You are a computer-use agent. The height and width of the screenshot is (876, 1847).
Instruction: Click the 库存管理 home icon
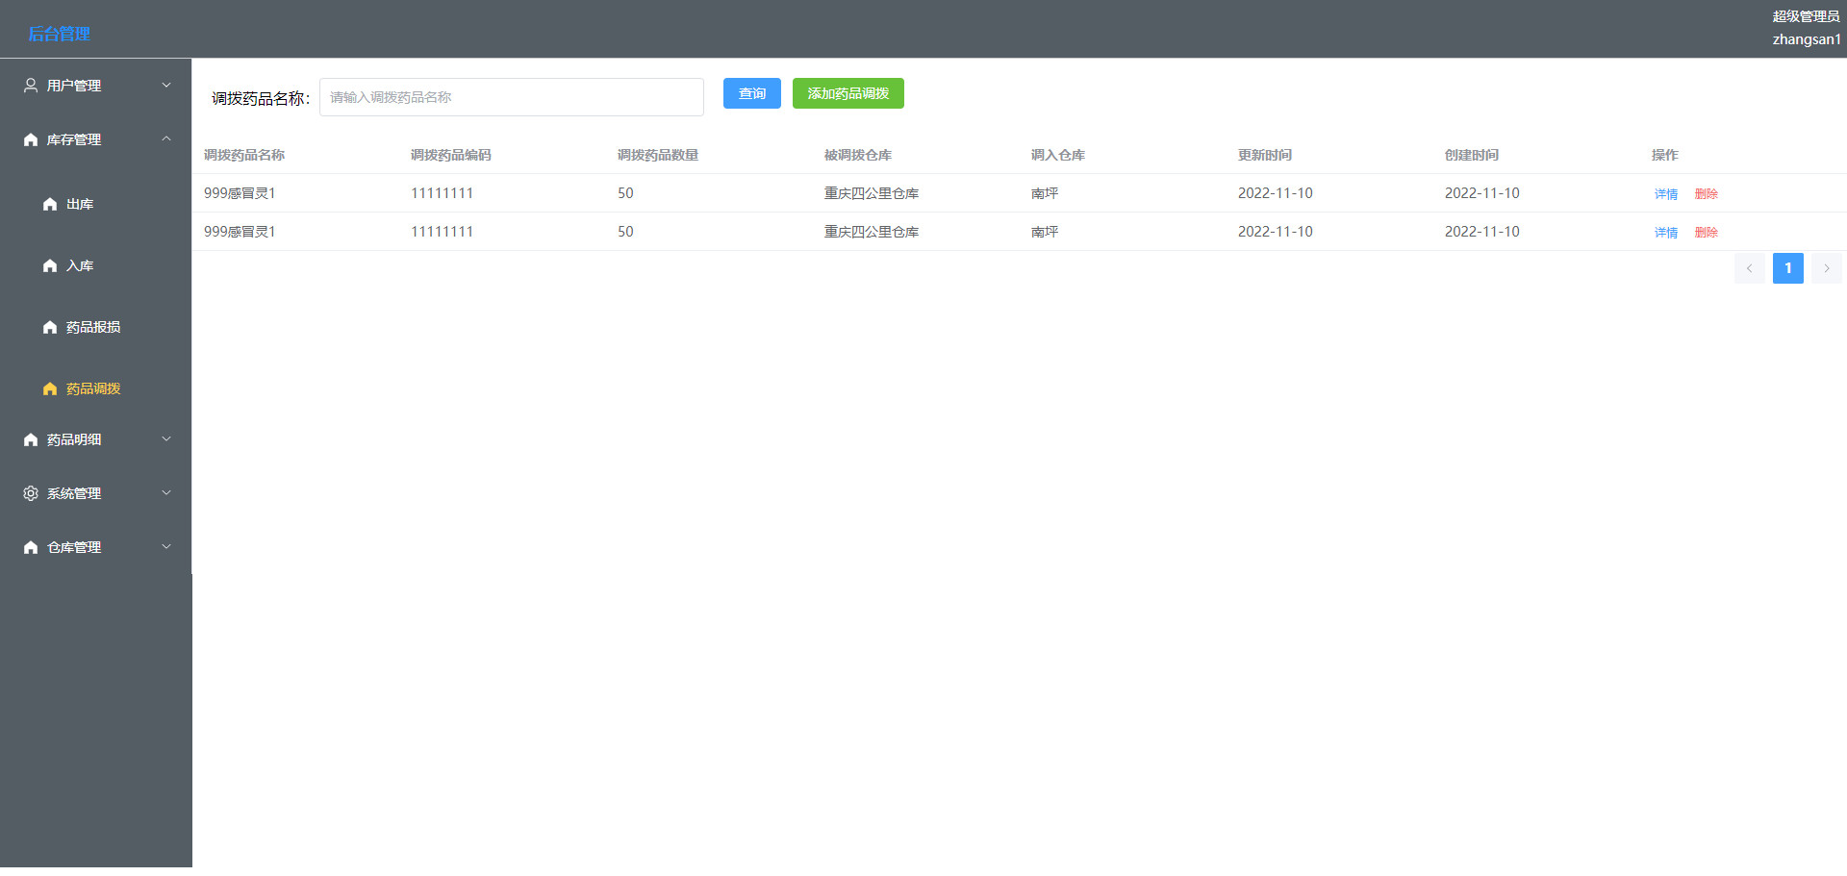pos(31,139)
